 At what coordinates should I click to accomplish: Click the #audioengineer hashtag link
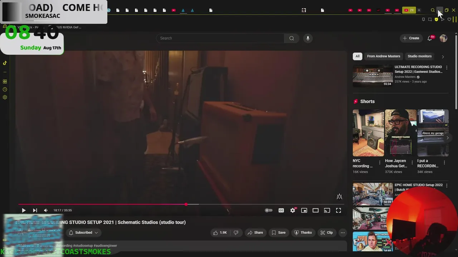pos(105,246)
